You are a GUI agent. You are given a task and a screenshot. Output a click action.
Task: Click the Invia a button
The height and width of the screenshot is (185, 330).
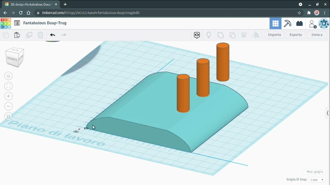click(x=317, y=35)
